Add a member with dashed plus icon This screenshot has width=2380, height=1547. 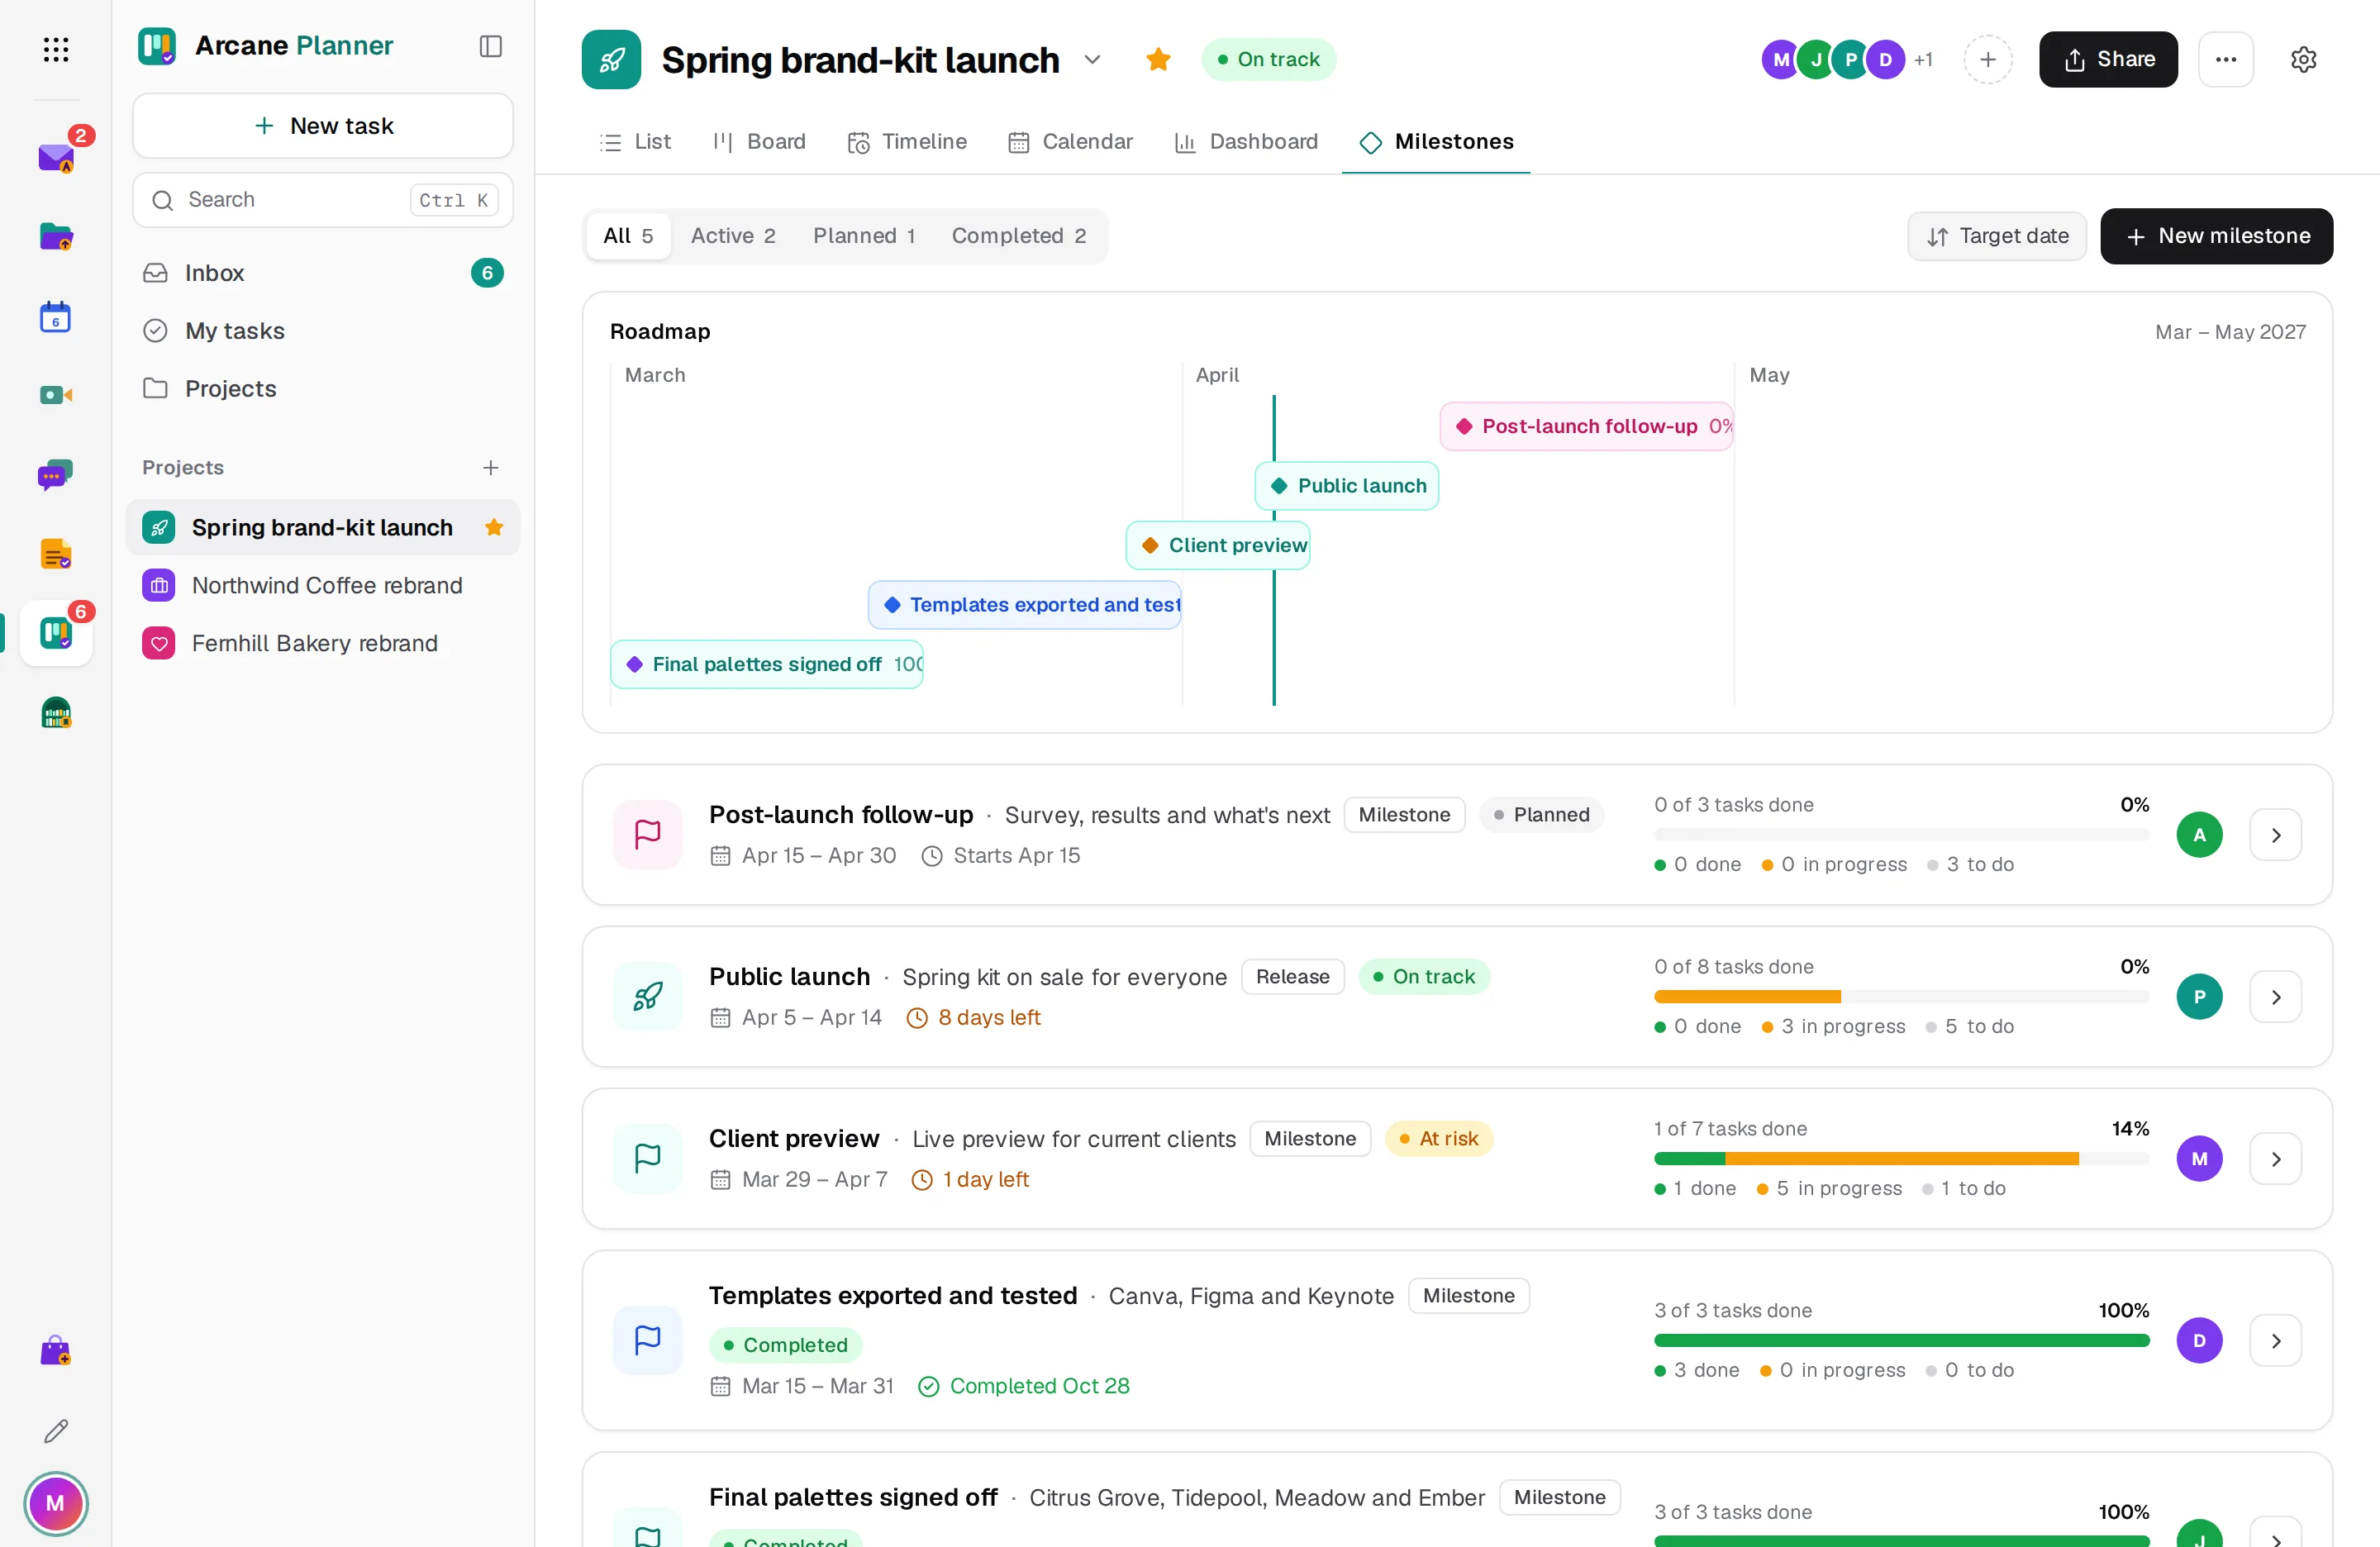1987,59
